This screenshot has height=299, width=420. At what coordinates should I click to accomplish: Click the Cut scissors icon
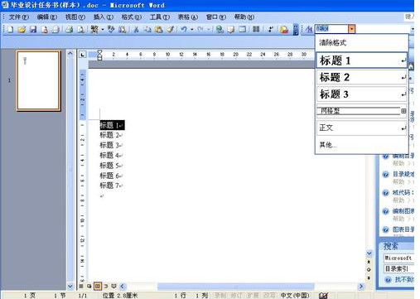pyautogui.click(x=136, y=29)
